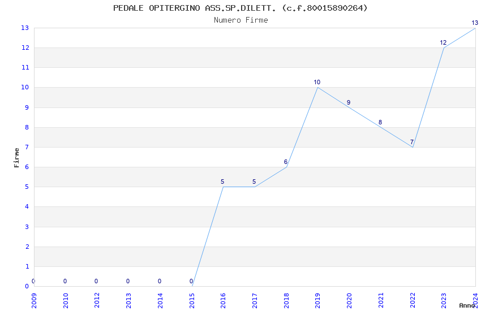Click the data point labeled 13 at 2024
481x311 pixels.
pos(475,28)
